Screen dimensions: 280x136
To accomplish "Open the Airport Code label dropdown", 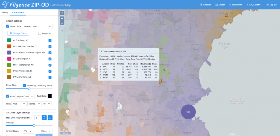I will (25, 96).
